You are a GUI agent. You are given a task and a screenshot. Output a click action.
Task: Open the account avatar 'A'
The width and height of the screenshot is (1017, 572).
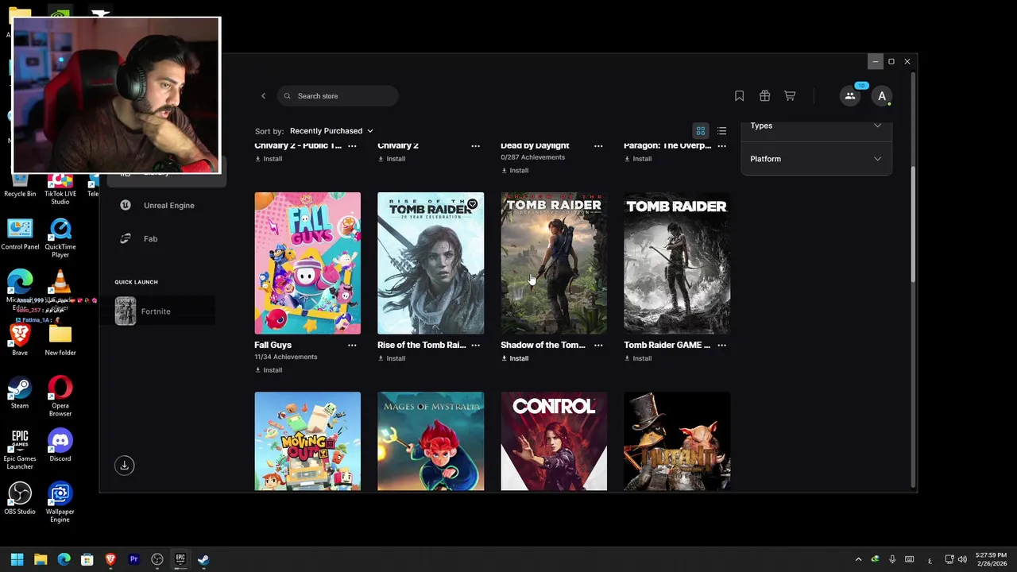pyautogui.click(x=881, y=96)
